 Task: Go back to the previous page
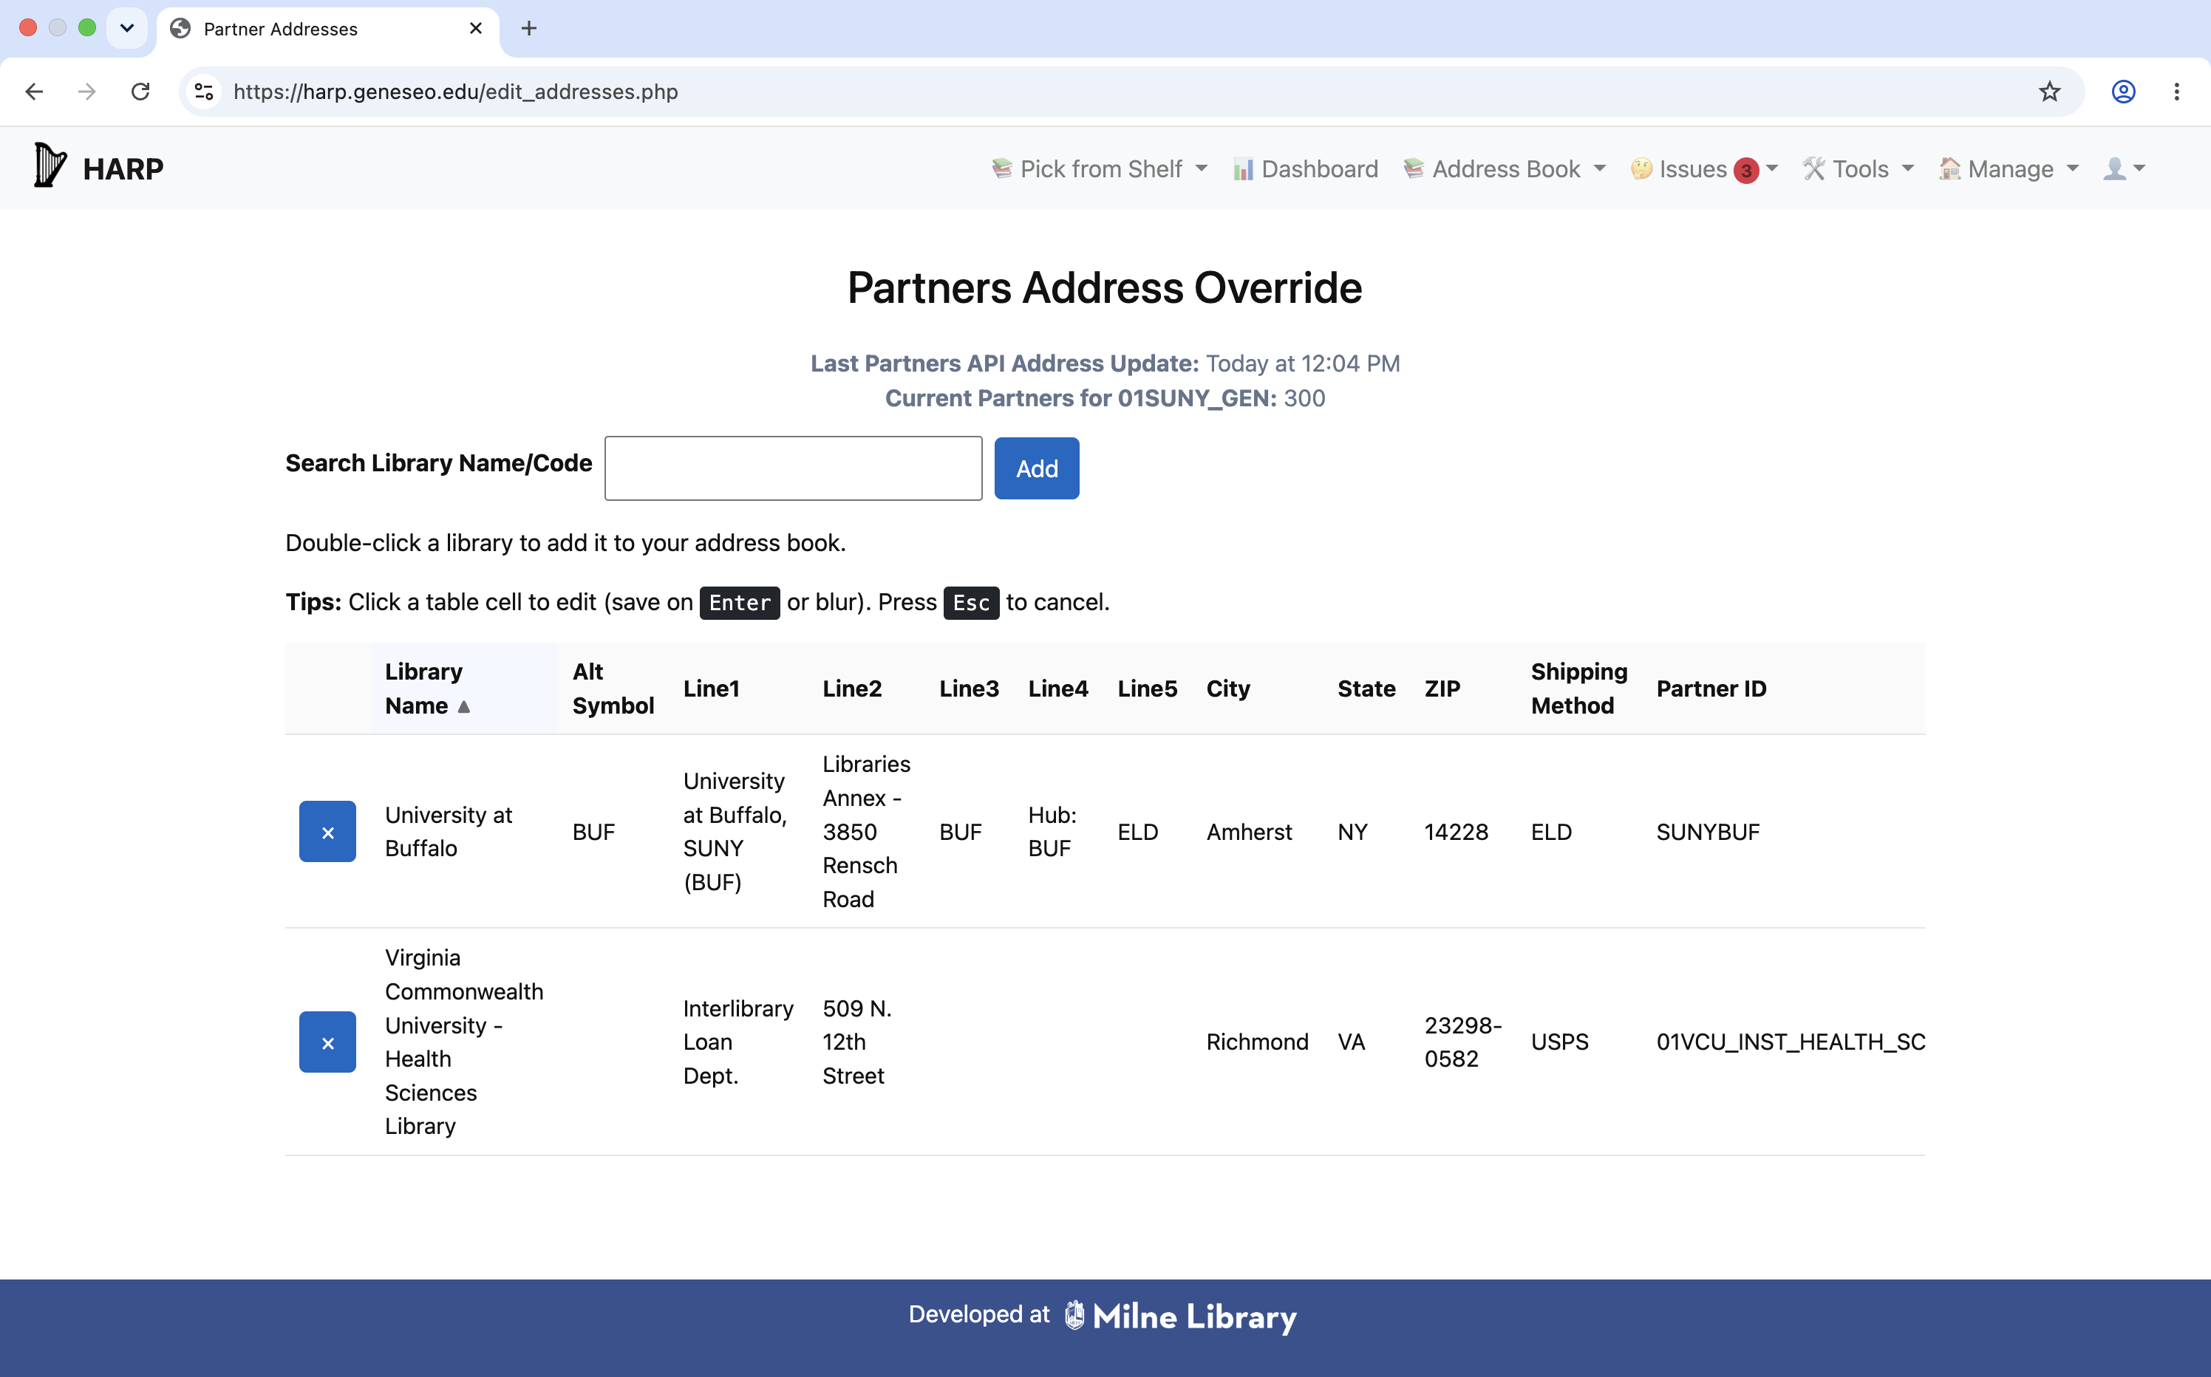(x=34, y=91)
